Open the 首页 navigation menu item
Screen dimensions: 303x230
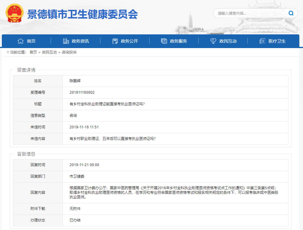point(31,41)
